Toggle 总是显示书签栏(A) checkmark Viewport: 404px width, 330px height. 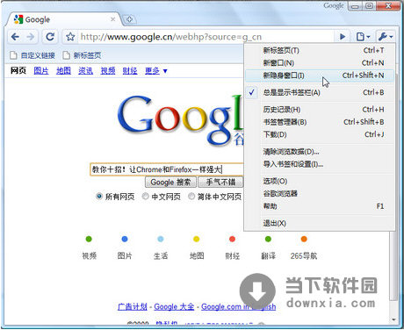tap(320, 93)
